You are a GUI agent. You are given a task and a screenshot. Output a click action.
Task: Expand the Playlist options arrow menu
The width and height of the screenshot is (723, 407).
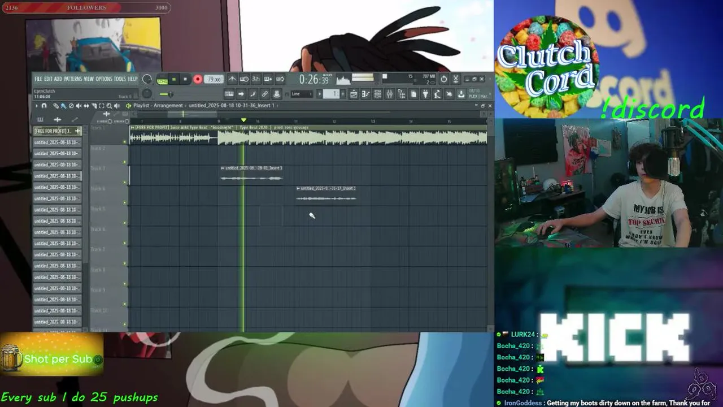pyautogui.click(x=37, y=105)
